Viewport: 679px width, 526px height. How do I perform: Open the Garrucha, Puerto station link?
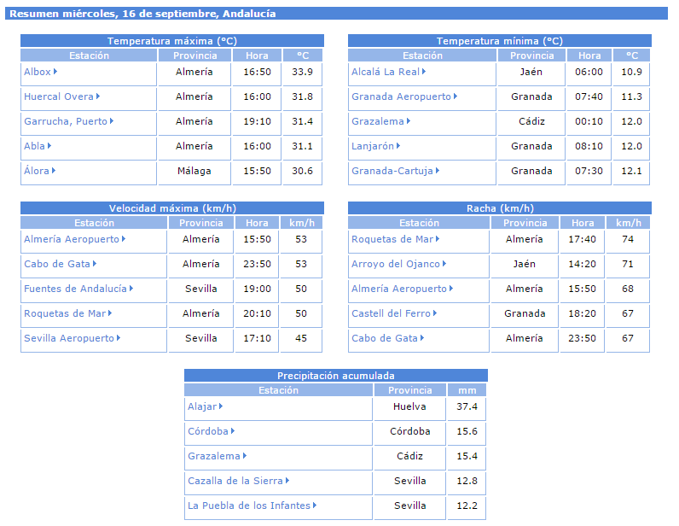[66, 122]
